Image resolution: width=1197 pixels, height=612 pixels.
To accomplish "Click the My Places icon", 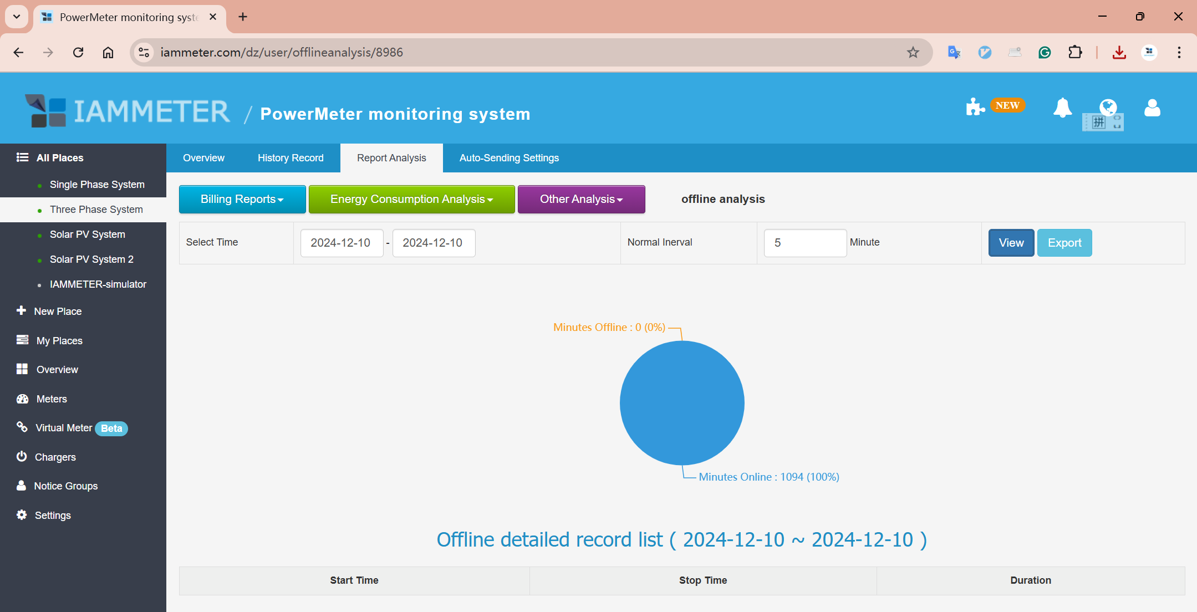I will (x=22, y=340).
